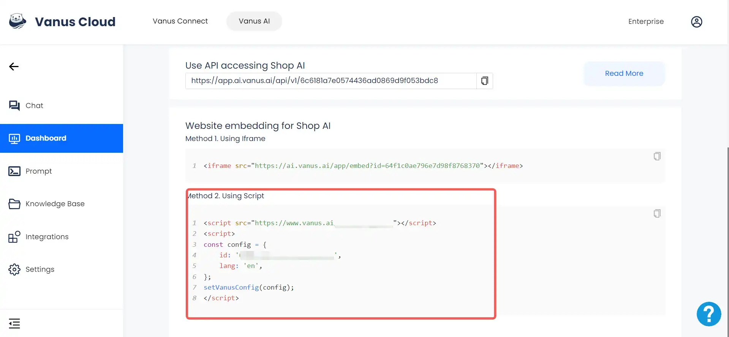Click the 'const config = {' line
Image resolution: width=729 pixels, height=337 pixels.
(235, 245)
